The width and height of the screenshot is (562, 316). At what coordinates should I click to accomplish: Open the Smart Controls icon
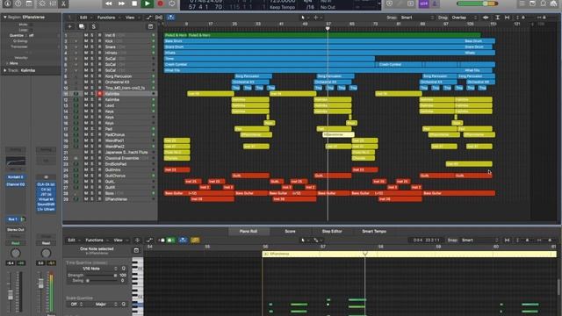coord(42,4)
